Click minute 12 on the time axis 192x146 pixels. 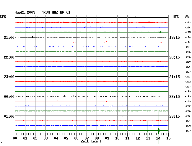[x=138, y=138]
